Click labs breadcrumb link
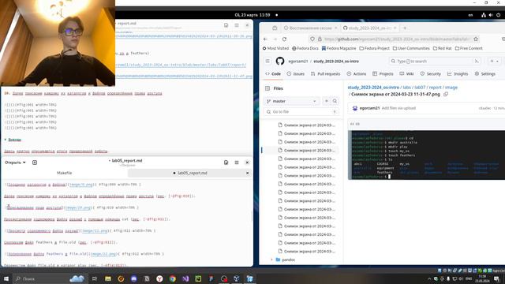Screen dimensions: 505x284 tap(407, 88)
